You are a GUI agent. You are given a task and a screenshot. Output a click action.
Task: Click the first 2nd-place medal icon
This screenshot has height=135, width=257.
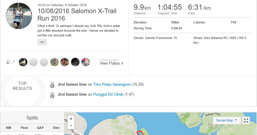[52, 85]
